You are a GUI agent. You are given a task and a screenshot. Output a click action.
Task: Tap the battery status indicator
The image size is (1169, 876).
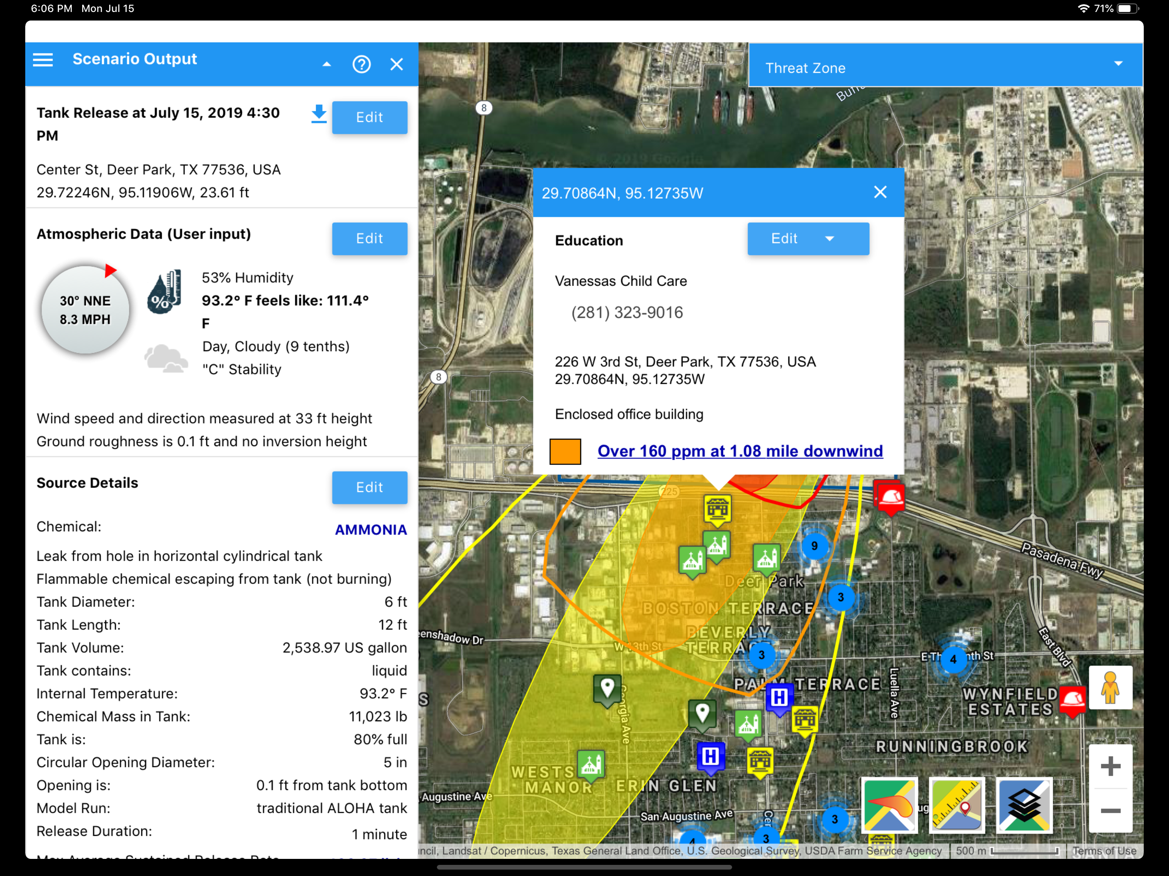pos(1128,9)
